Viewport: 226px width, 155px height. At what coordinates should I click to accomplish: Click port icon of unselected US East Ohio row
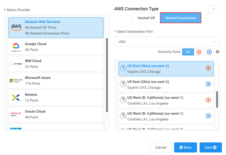pos(123,84)
